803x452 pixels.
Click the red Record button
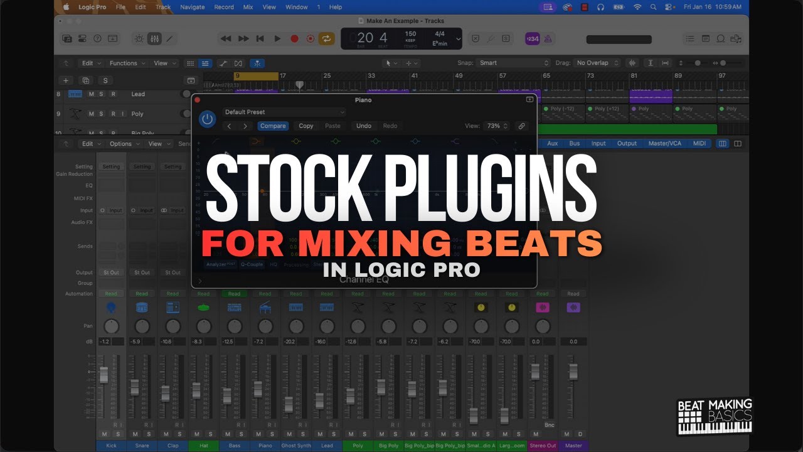point(294,38)
